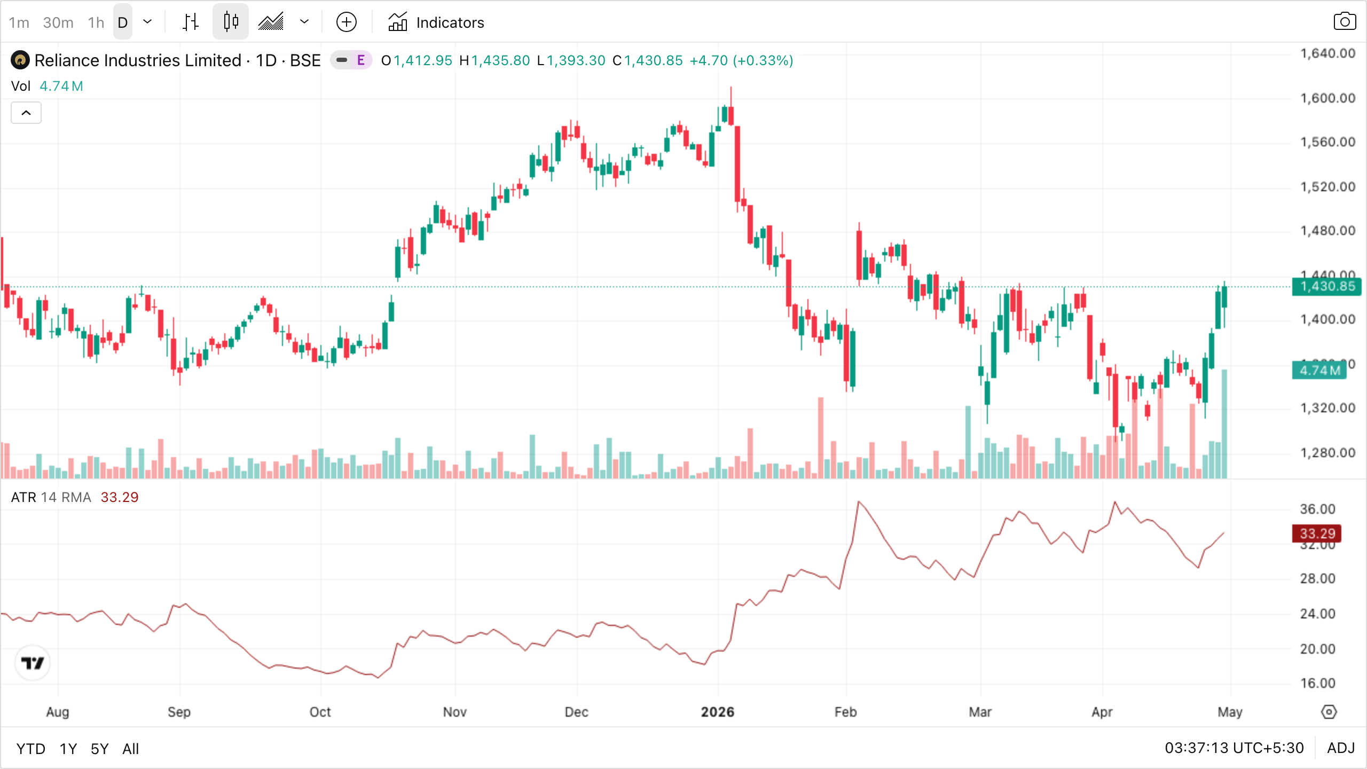
Task: Click the current price label 1,430.85
Action: coord(1327,287)
